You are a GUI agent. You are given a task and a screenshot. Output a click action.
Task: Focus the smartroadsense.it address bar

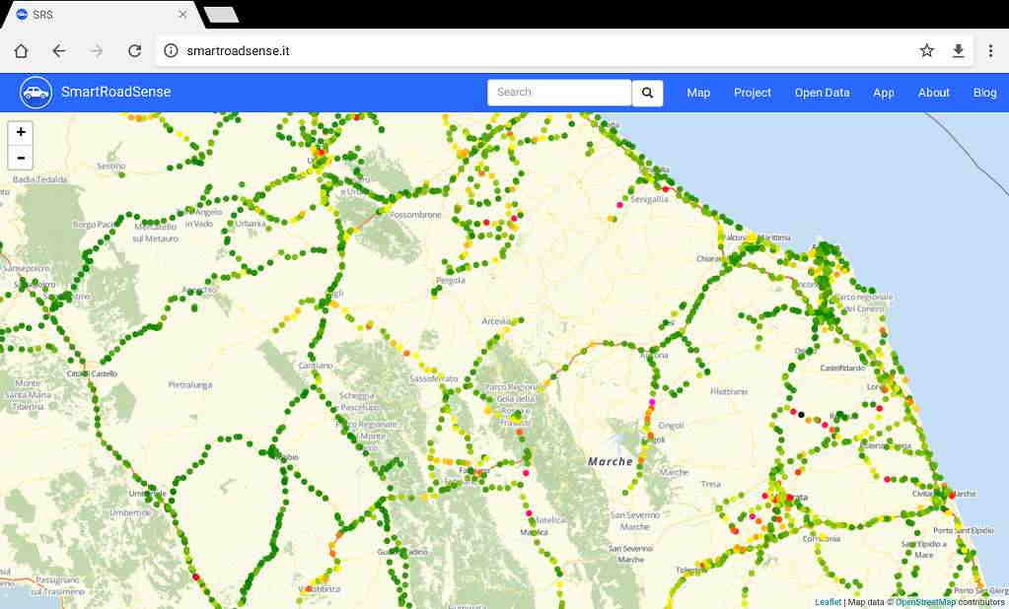pos(541,51)
